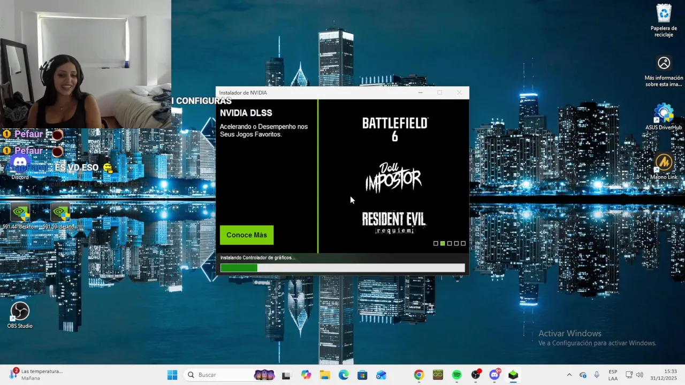
Task: Open Discord from the taskbar
Action: coord(494,375)
